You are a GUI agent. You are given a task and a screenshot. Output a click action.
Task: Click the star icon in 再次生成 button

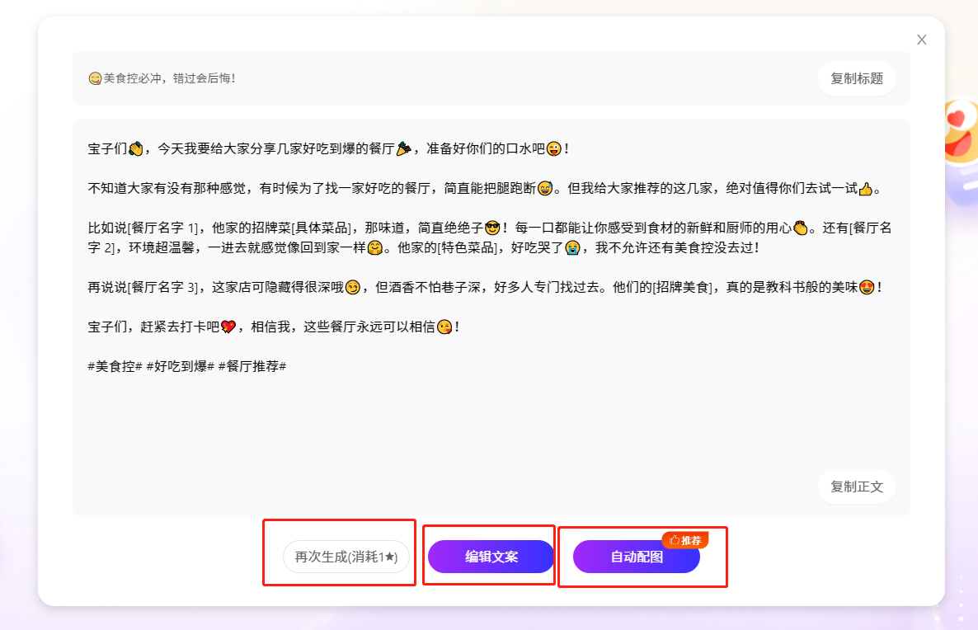click(391, 557)
